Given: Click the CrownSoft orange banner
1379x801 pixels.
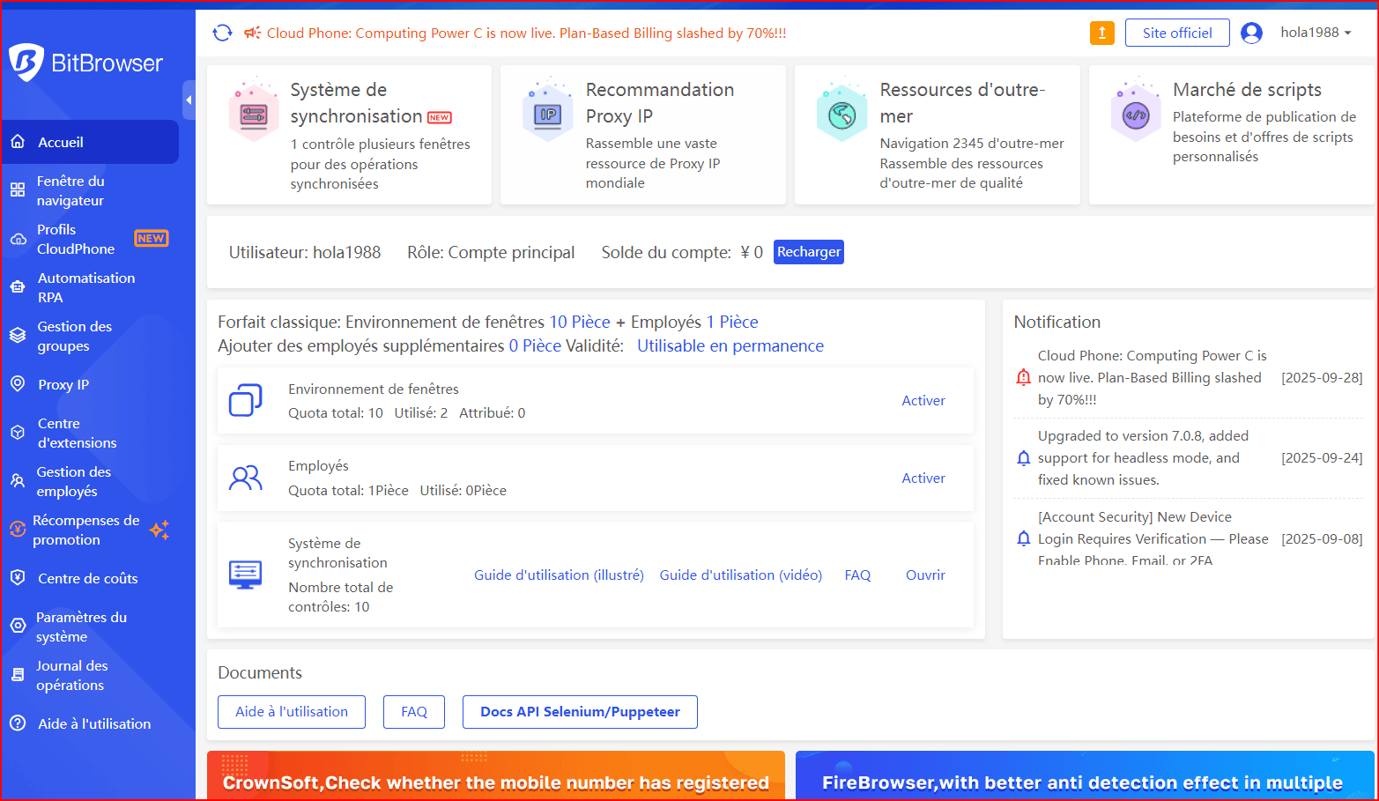Looking at the screenshot, I should coord(495,775).
